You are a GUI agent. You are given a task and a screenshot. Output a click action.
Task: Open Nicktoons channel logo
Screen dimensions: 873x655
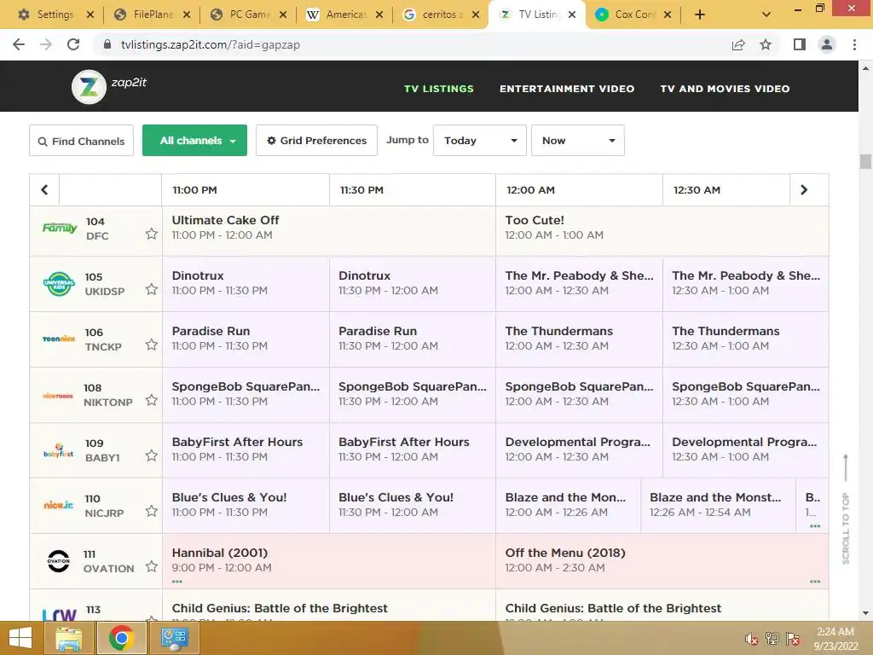point(58,396)
